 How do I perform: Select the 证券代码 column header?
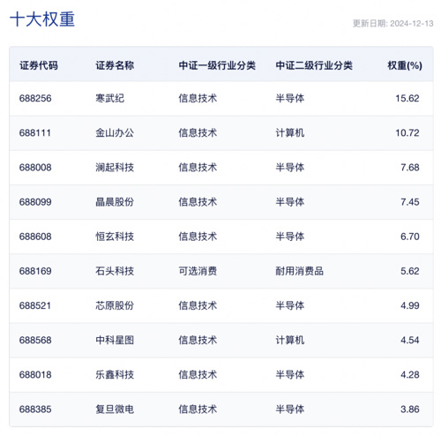(x=39, y=65)
